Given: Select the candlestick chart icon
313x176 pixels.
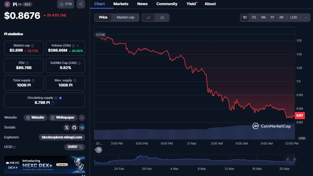Looking at the screenshot, I should [162, 17].
